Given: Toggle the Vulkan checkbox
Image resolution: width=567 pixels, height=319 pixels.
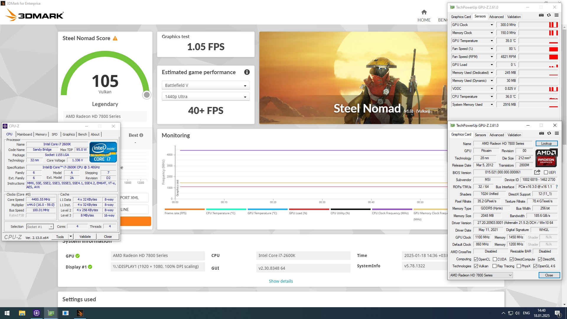Looking at the screenshot, I should click(476, 266).
